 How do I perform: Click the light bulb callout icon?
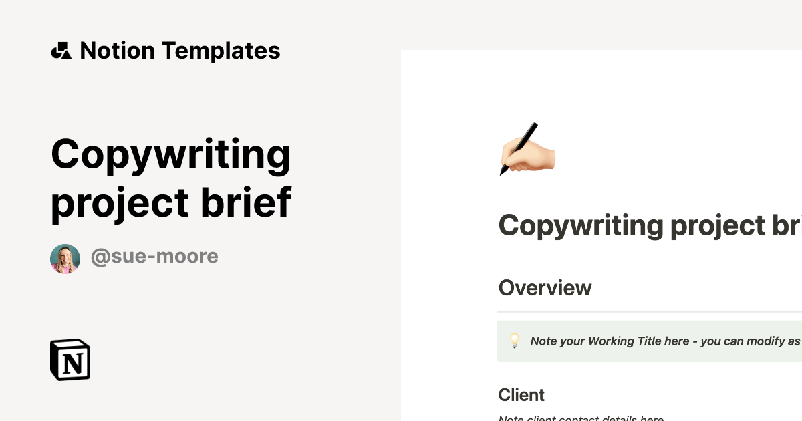[x=514, y=341]
